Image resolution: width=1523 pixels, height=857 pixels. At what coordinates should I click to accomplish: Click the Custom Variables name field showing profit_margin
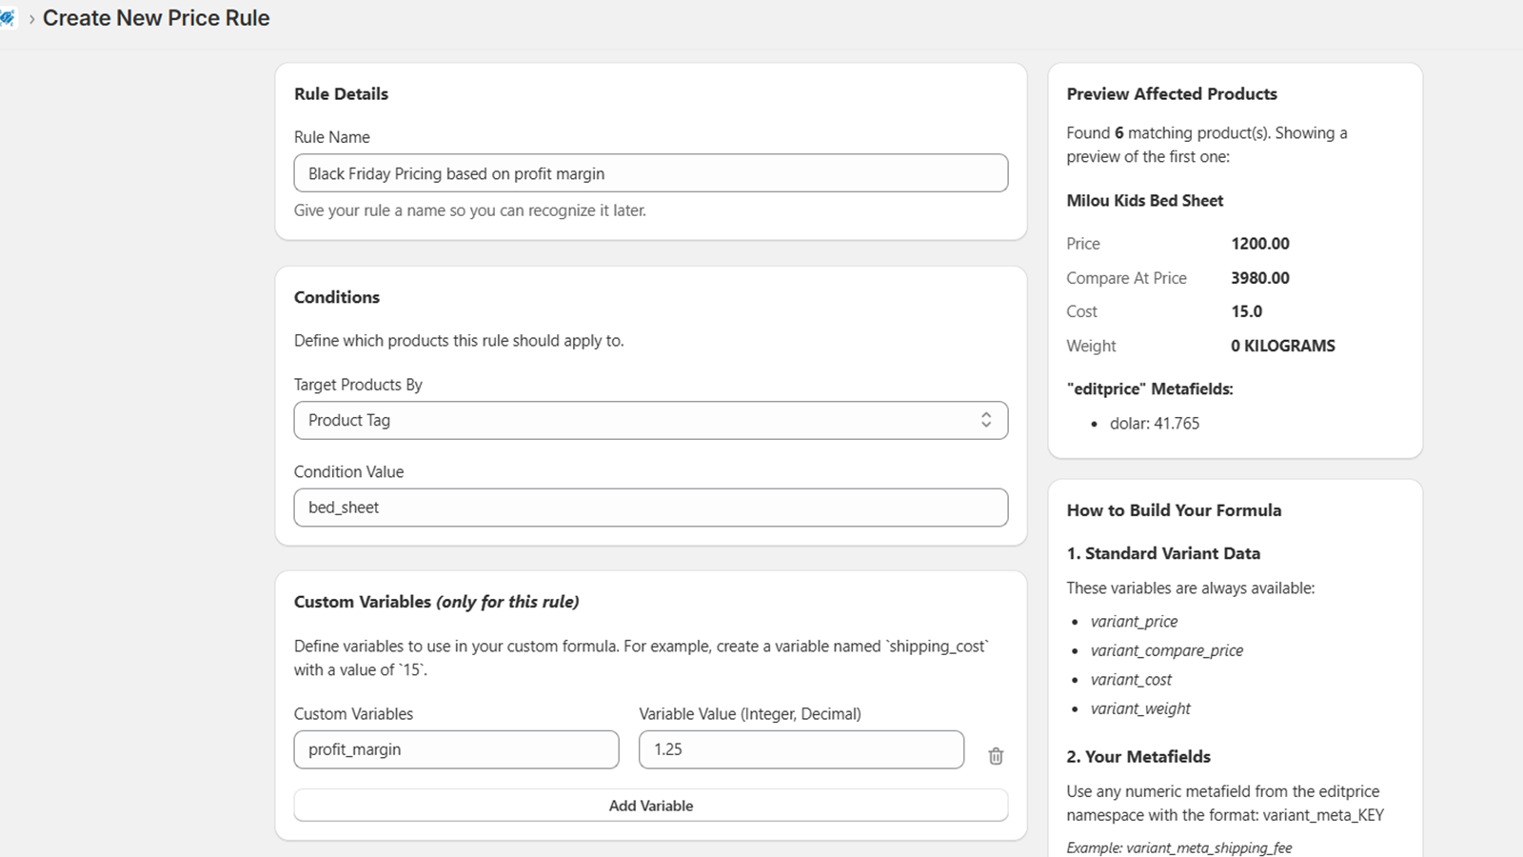click(456, 749)
